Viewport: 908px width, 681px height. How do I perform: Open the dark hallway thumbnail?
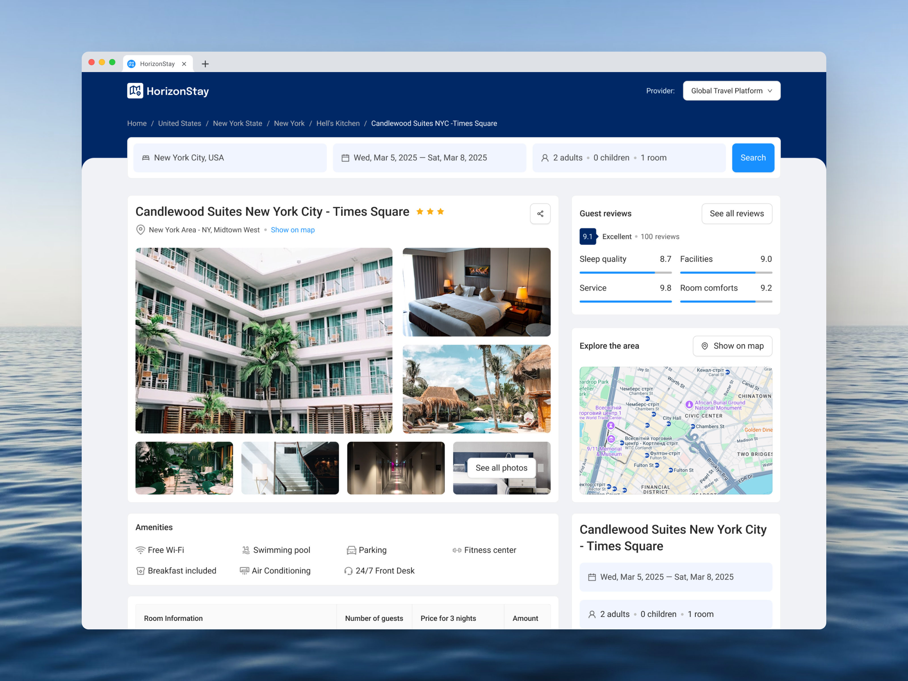click(x=396, y=468)
